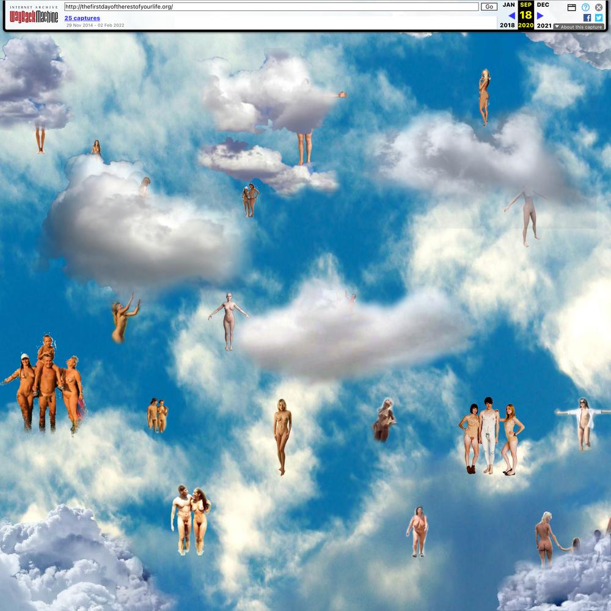The width and height of the screenshot is (611, 611).
Task: Select the 2021 capture year
Action: [544, 25]
